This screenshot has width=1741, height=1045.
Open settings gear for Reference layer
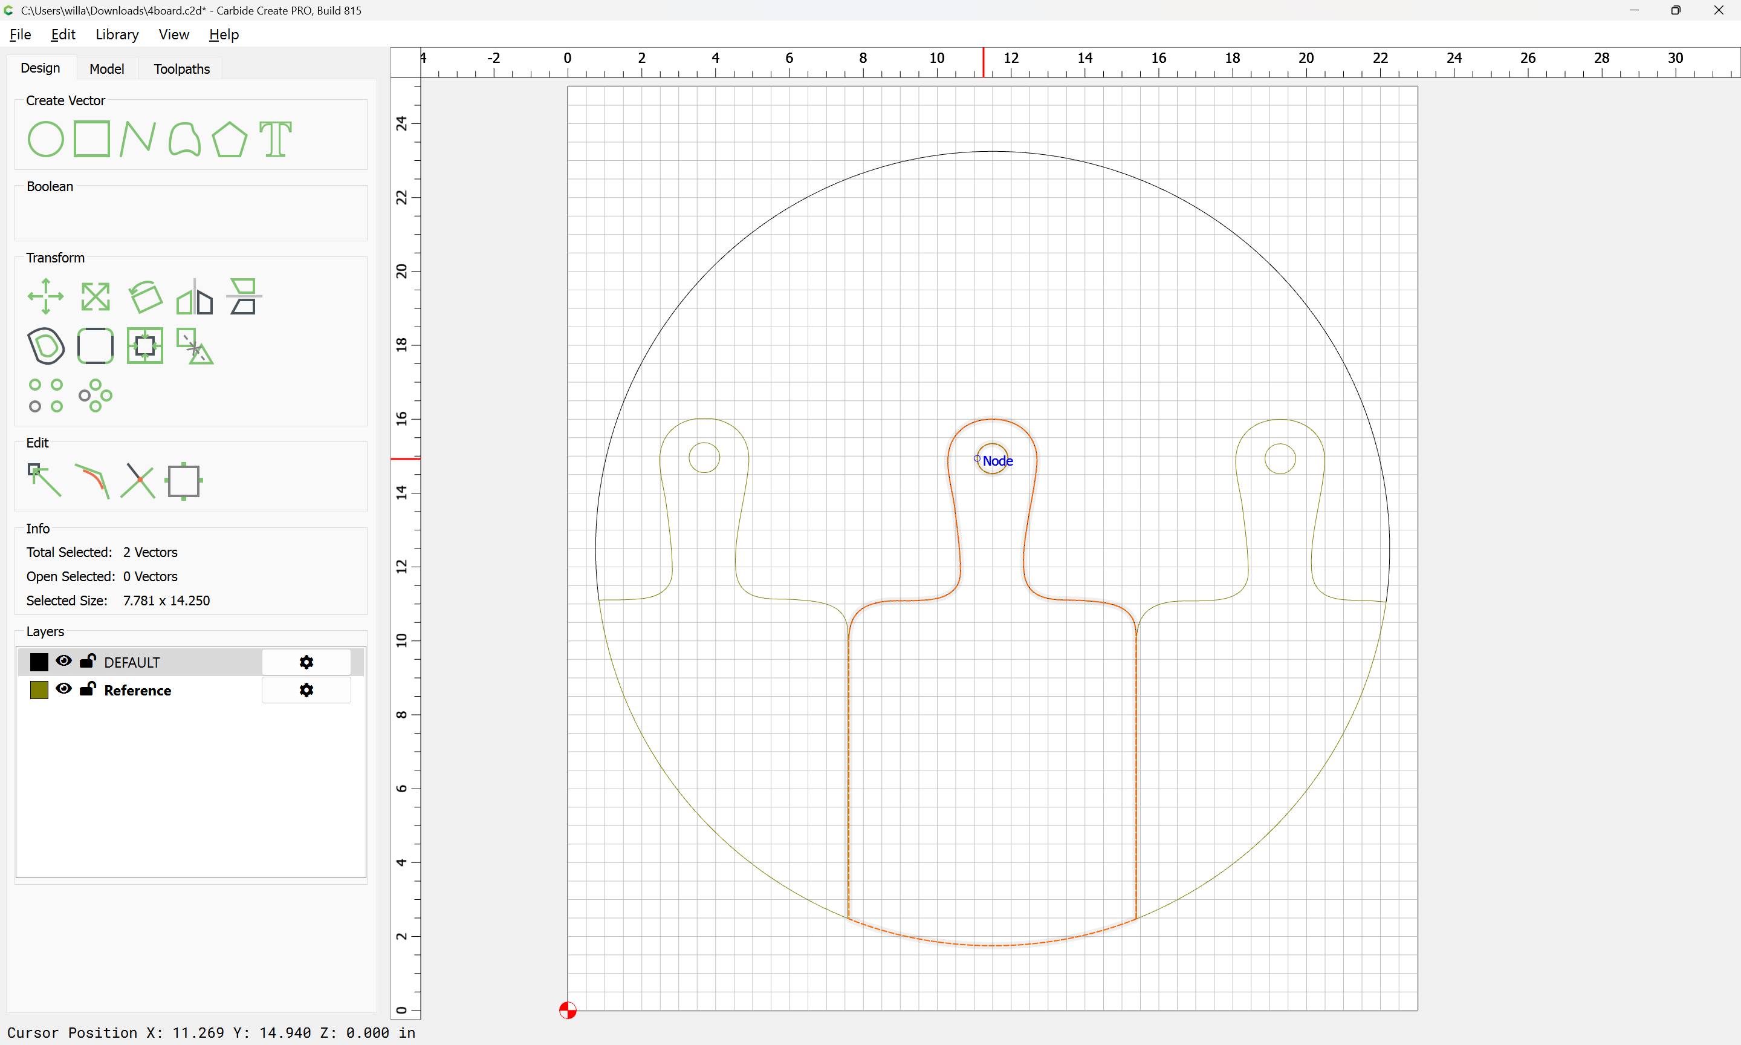tap(306, 690)
